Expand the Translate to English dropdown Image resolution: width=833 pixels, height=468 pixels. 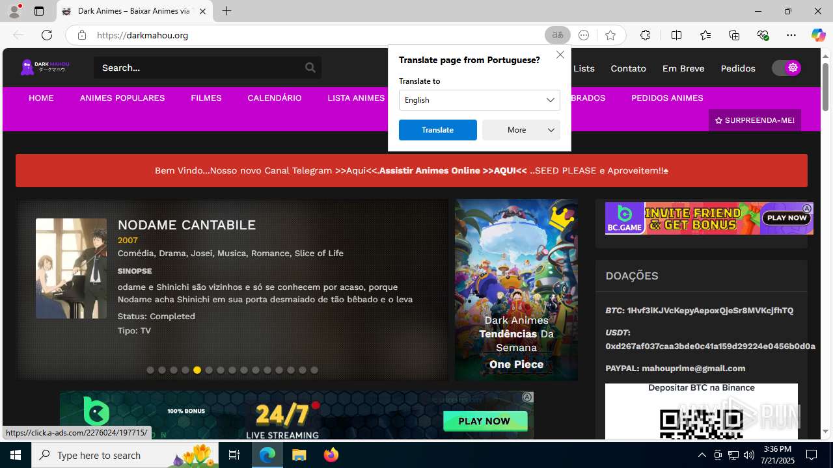(x=480, y=100)
